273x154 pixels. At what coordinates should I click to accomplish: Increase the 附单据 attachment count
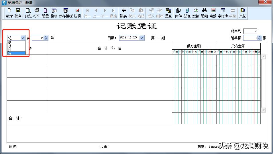(x=260, y=37)
